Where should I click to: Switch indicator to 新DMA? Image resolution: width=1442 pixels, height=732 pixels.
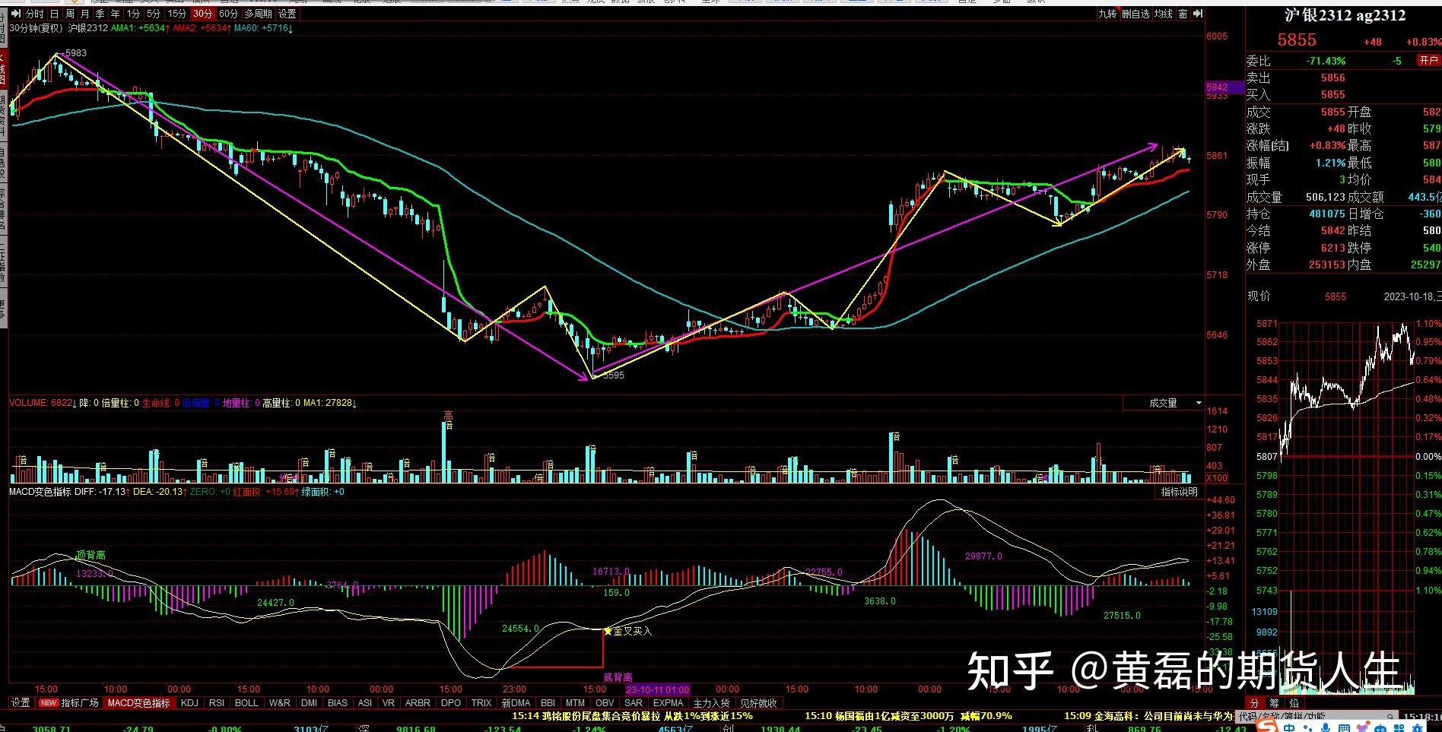point(516,703)
